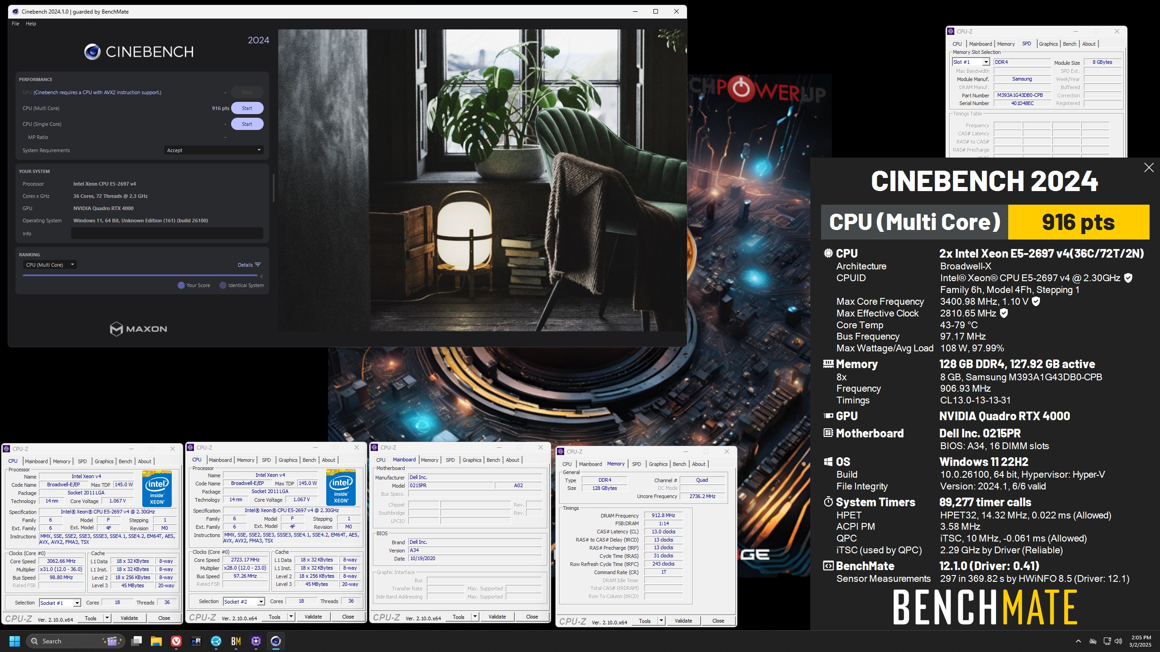The width and height of the screenshot is (1160, 652).
Task: Click the 912.8 MHz DRAM Frequency value
Action: [663, 516]
